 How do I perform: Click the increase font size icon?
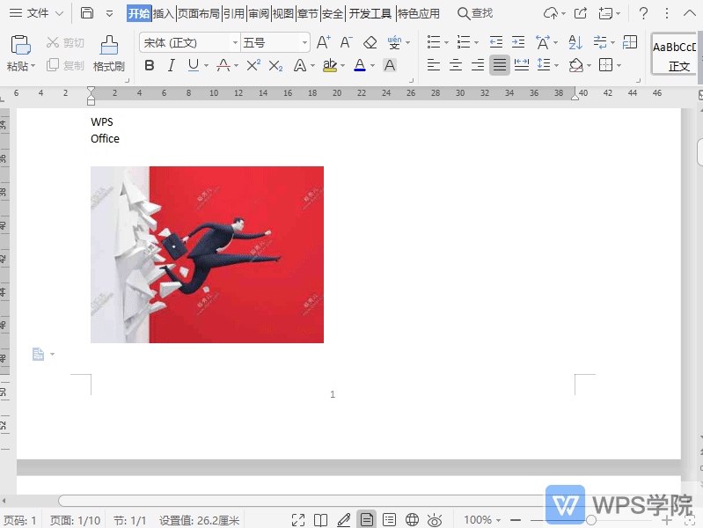(x=323, y=42)
